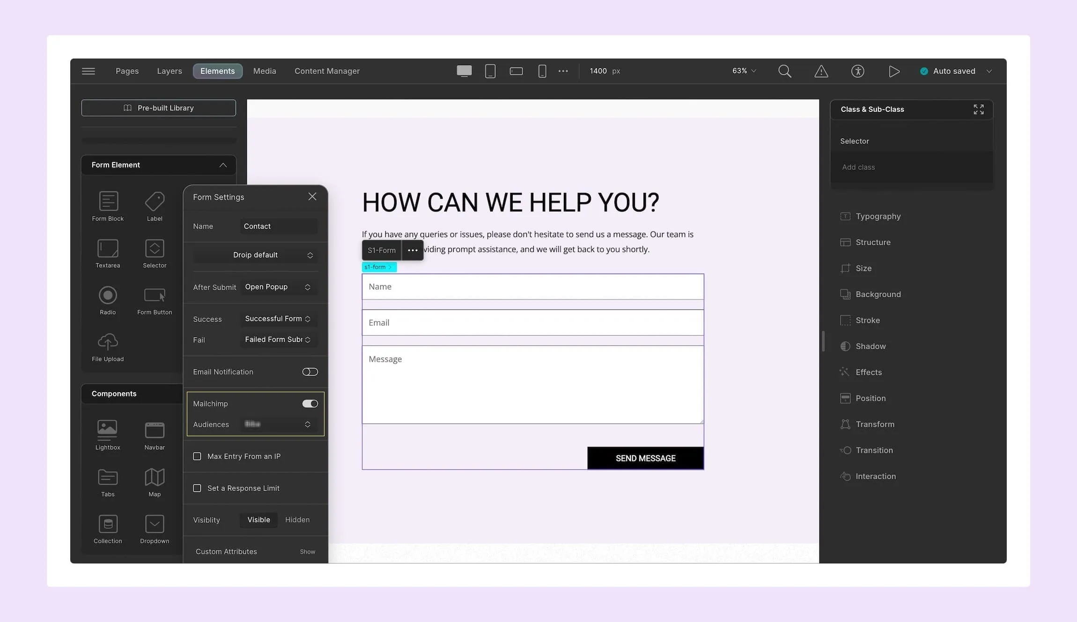Click the Email input field
1077x622 pixels.
coord(533,323)
